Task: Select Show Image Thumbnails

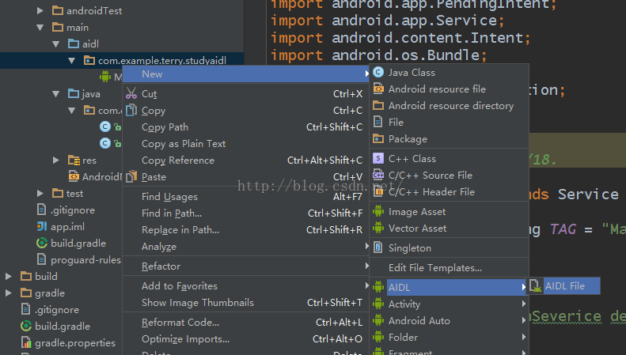Action: coord(246,302)
